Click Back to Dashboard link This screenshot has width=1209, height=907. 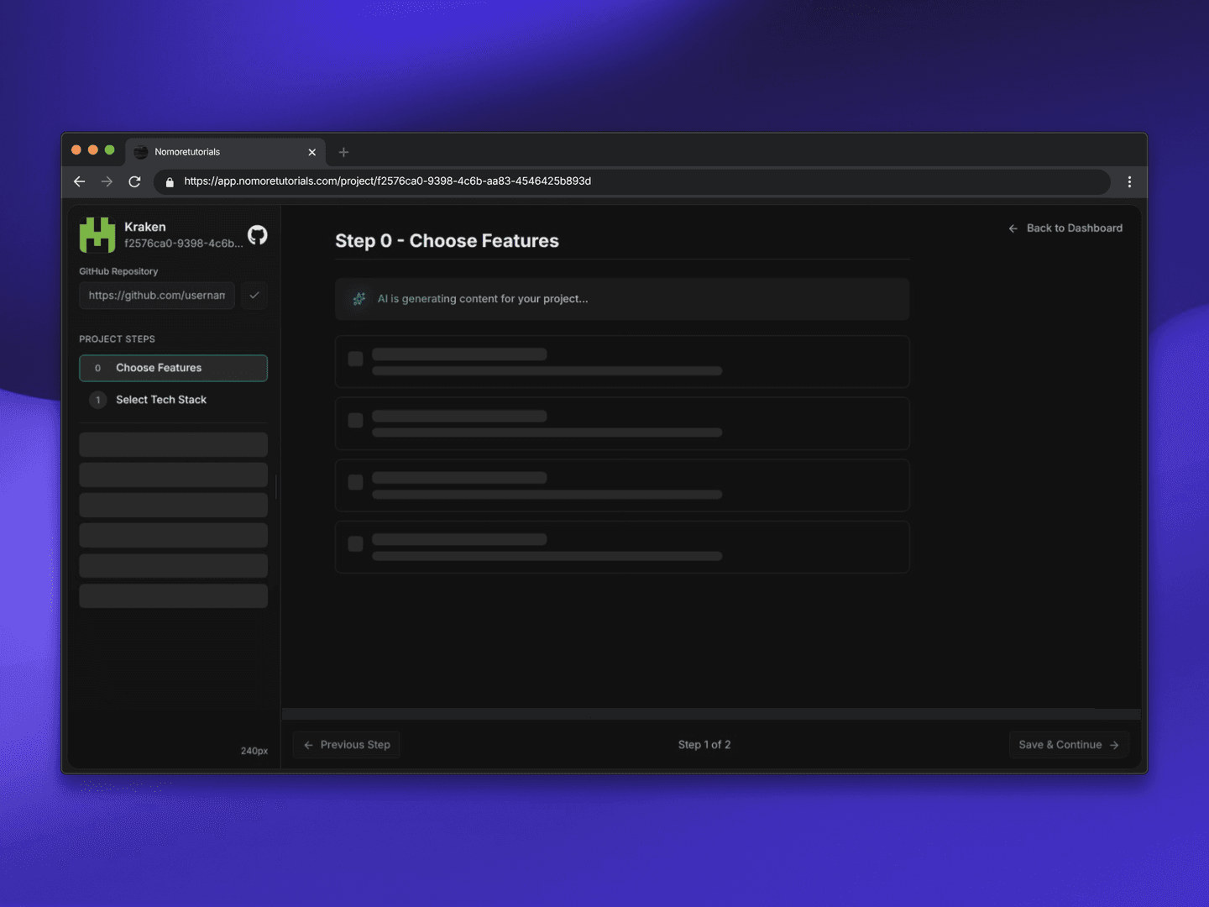point(1065,228)
